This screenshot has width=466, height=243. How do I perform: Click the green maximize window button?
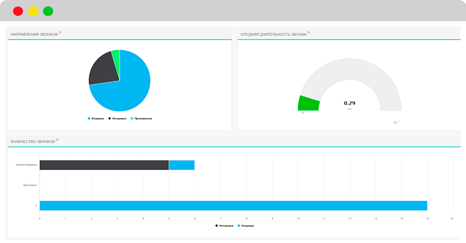click(48, 11)
